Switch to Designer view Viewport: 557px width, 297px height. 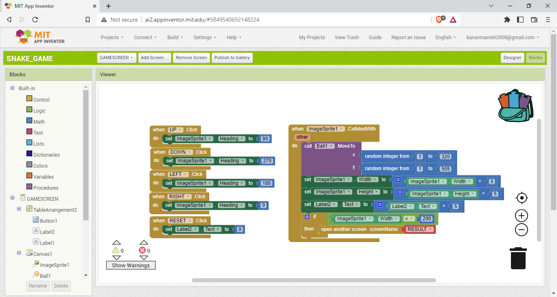[x=512, y=58]
